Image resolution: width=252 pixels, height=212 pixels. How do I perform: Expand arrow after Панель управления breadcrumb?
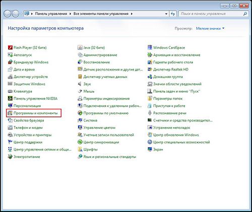(70, 14)
